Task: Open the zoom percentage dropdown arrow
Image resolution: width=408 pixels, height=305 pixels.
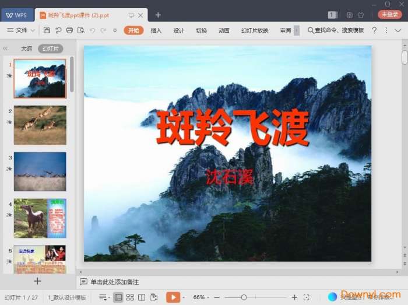Action: [209, 297]
